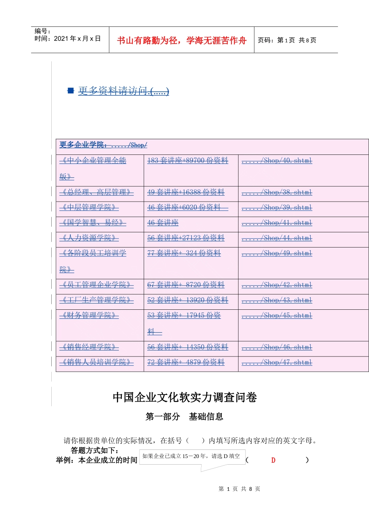The height and width of the screenshot is (523, 369).
Task: Open the Shop/41.shtml link
Action: point(277,223)
